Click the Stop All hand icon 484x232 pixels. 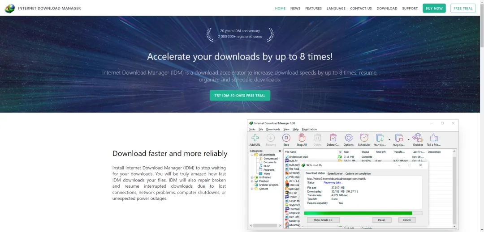click(302, 138)
